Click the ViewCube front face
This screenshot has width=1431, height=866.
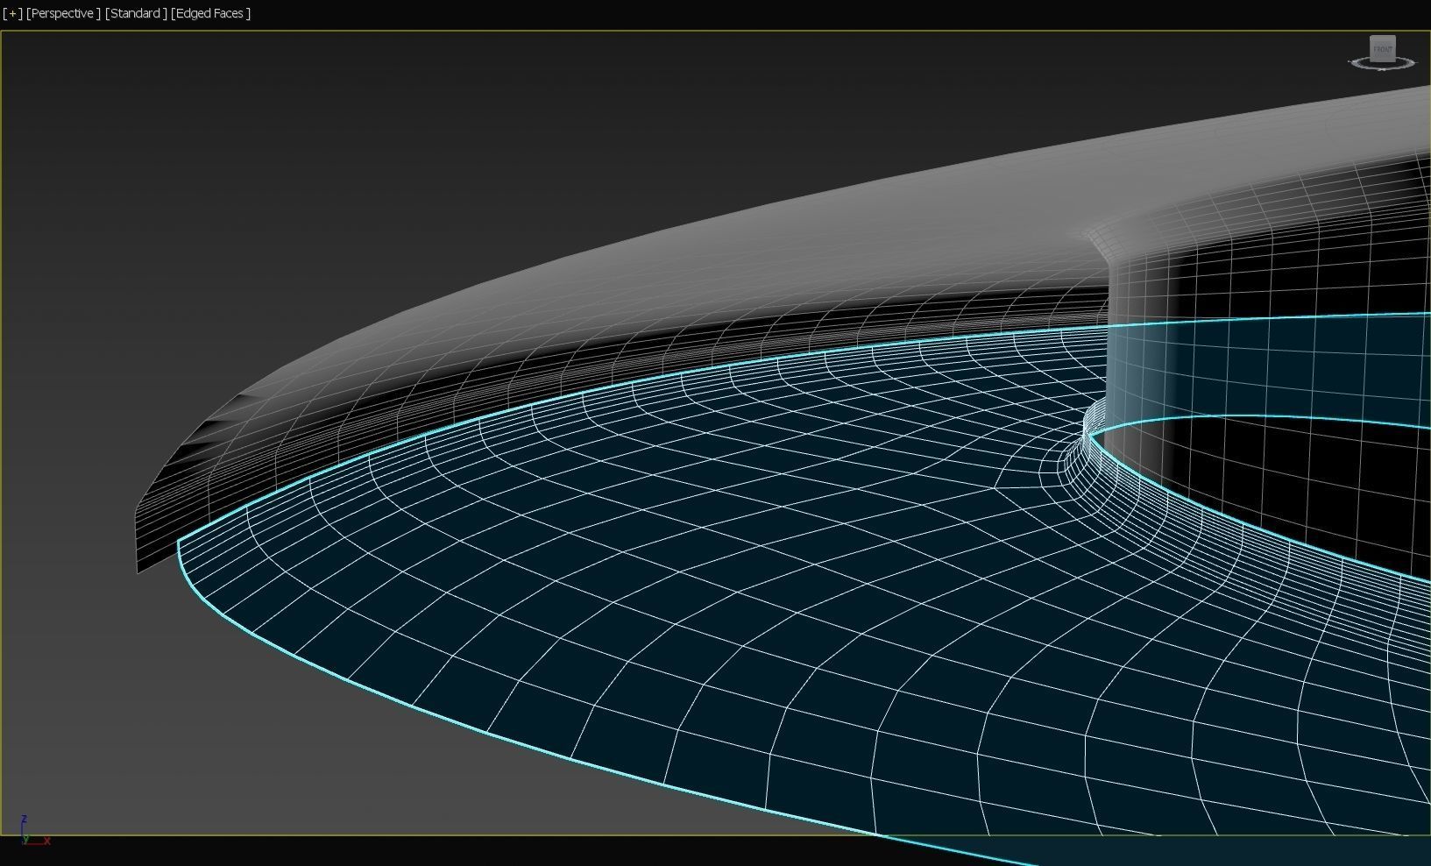click(1382, 48)
